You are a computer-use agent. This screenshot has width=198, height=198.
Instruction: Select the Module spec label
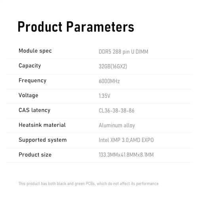point(35,51)
